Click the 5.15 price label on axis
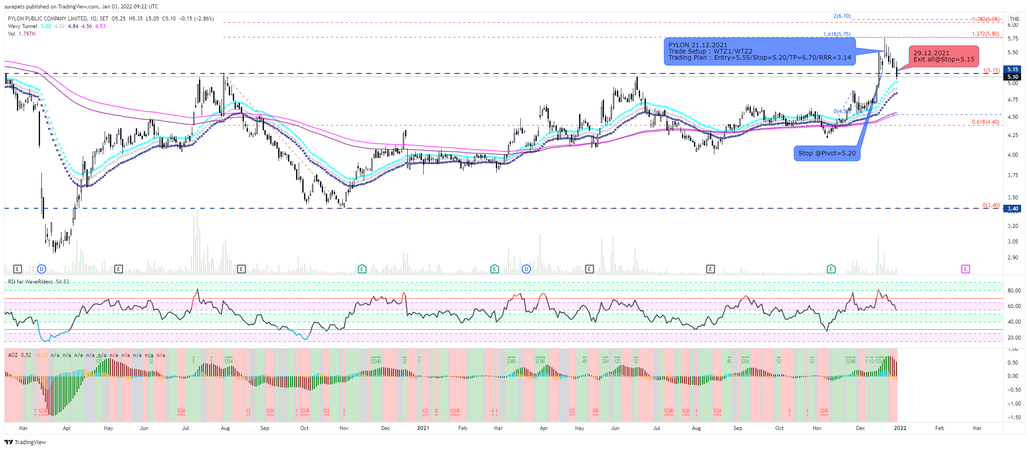Image resolution: width=1030 pixels, height=450 pixels. tap(1013, 69)
